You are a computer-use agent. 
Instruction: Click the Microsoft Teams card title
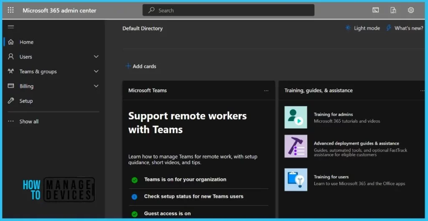[148, 91]
